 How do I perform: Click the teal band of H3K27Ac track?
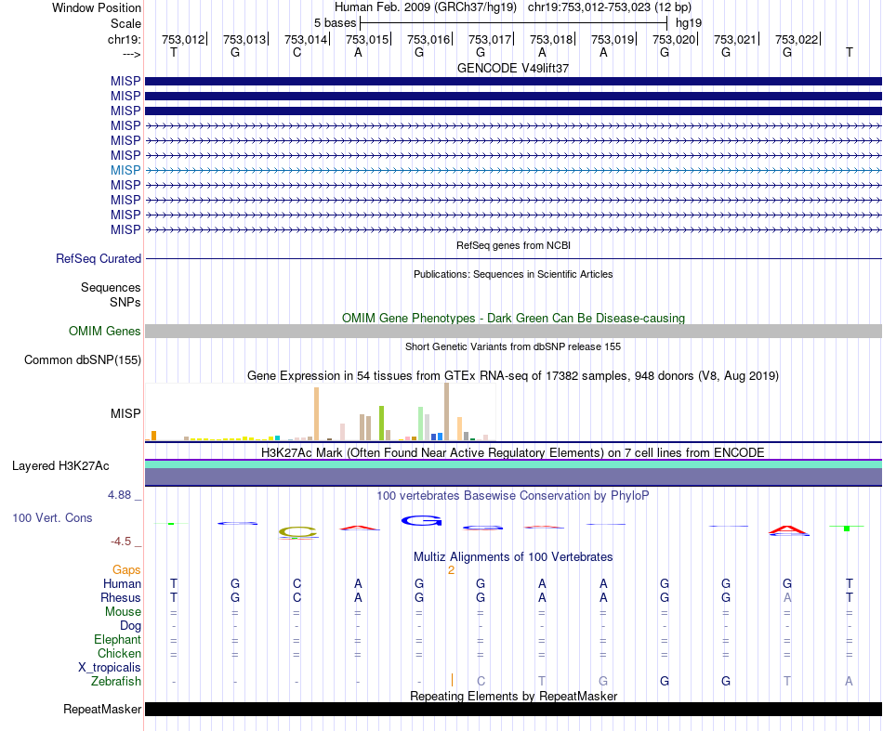click(513, 464)
